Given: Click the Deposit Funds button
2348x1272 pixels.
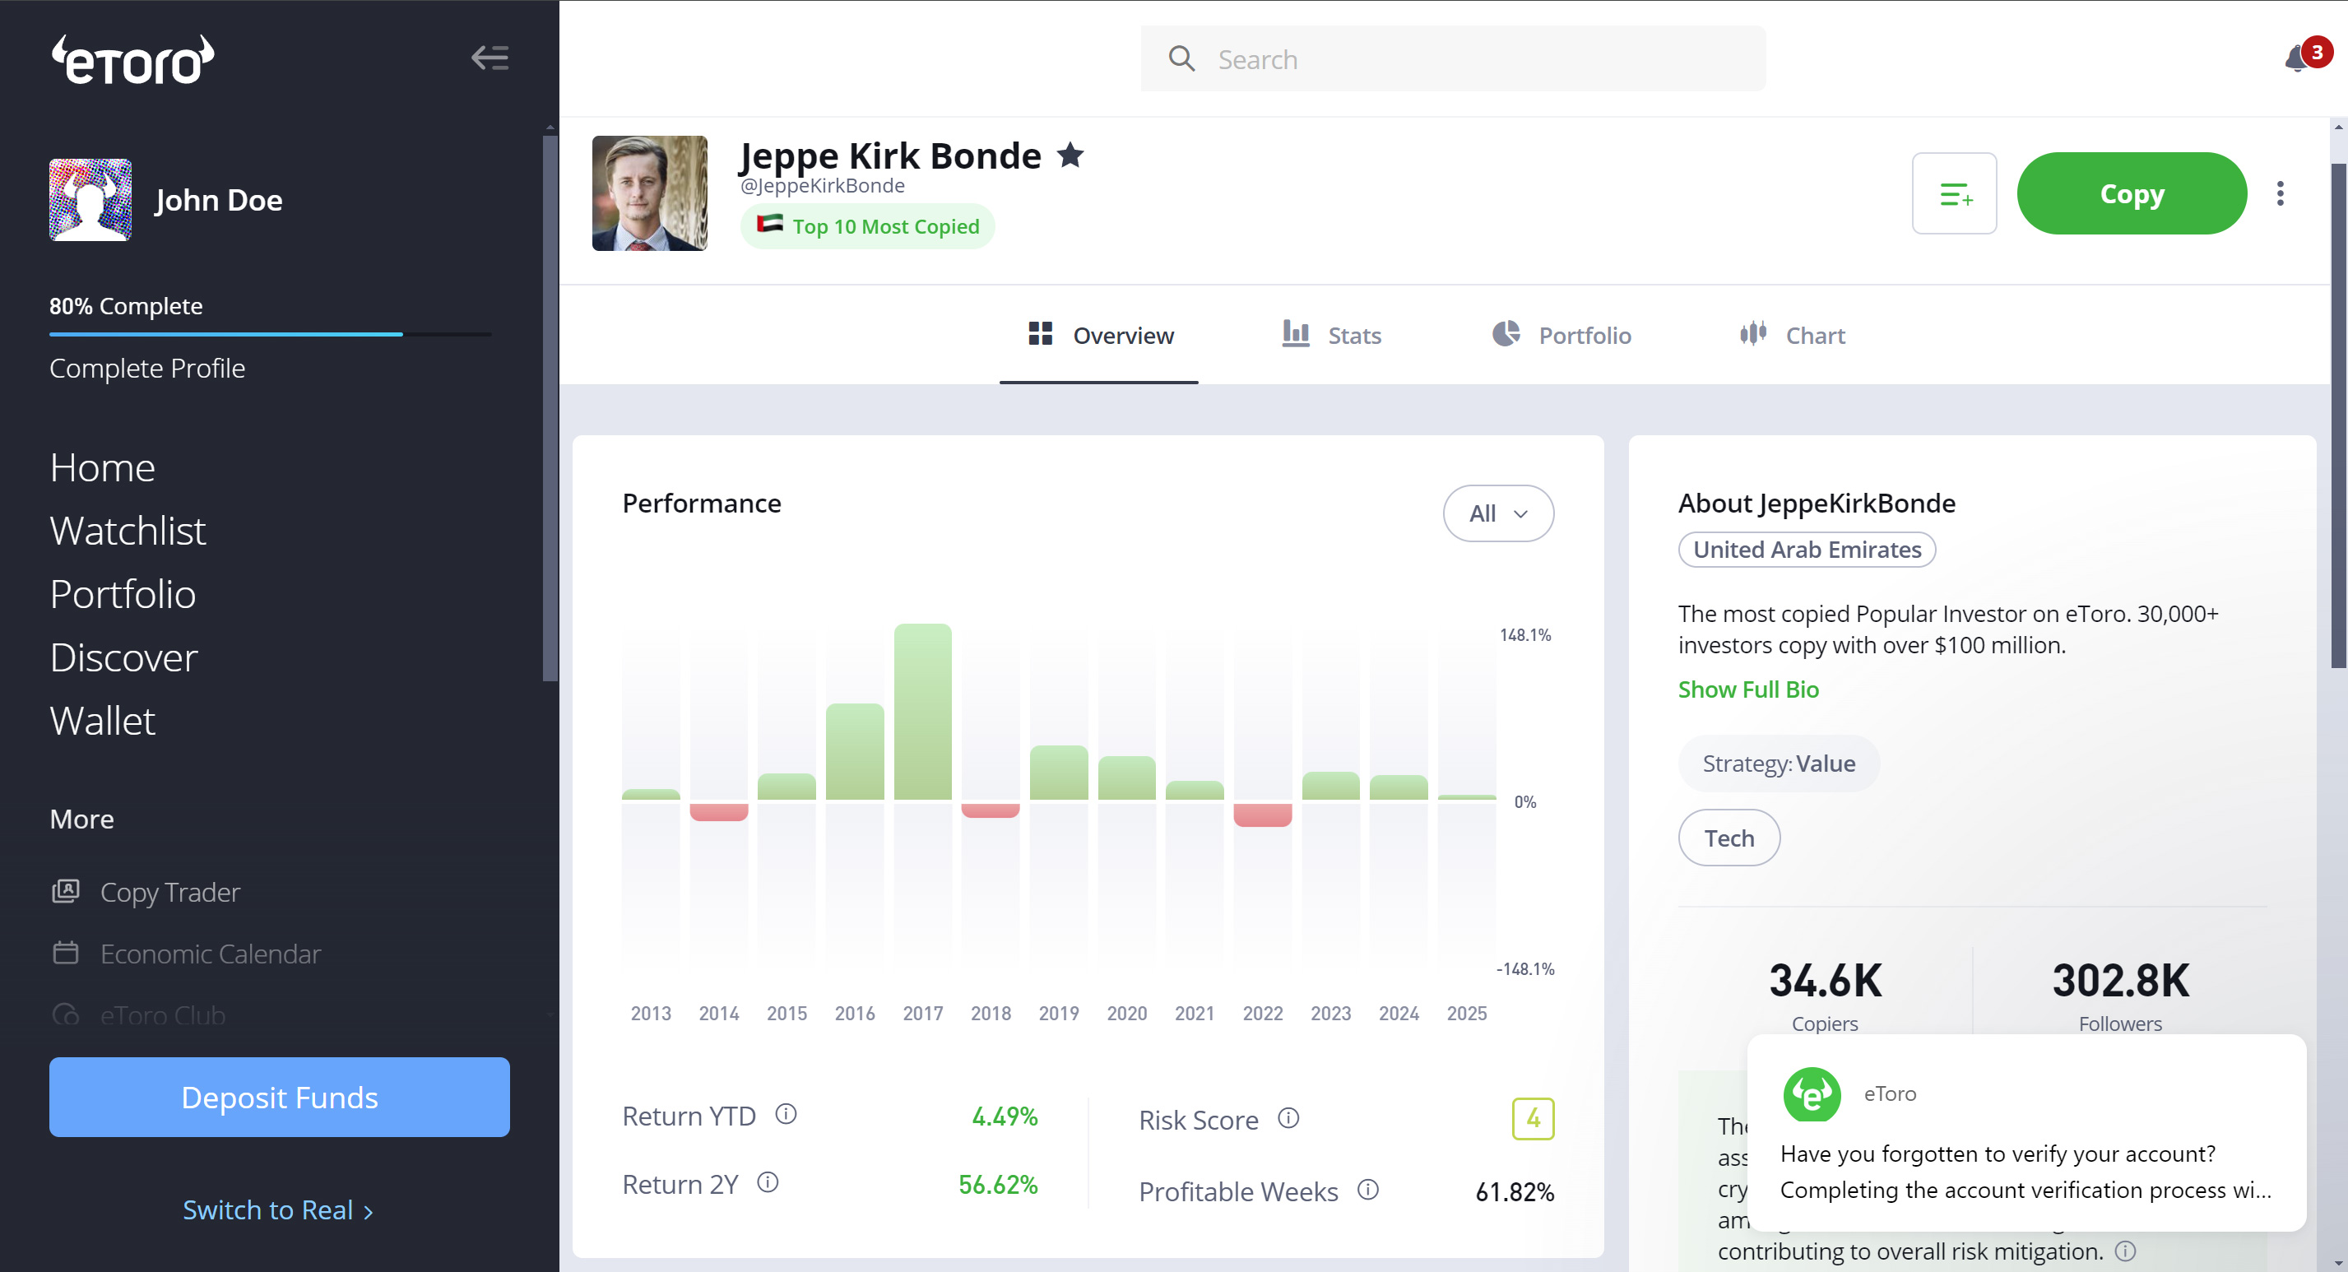Looking at the screenshot, I should click(279, 1097).
